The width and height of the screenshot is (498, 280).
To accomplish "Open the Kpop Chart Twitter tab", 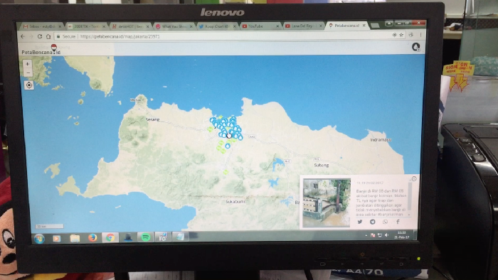I will pos(218,26).
